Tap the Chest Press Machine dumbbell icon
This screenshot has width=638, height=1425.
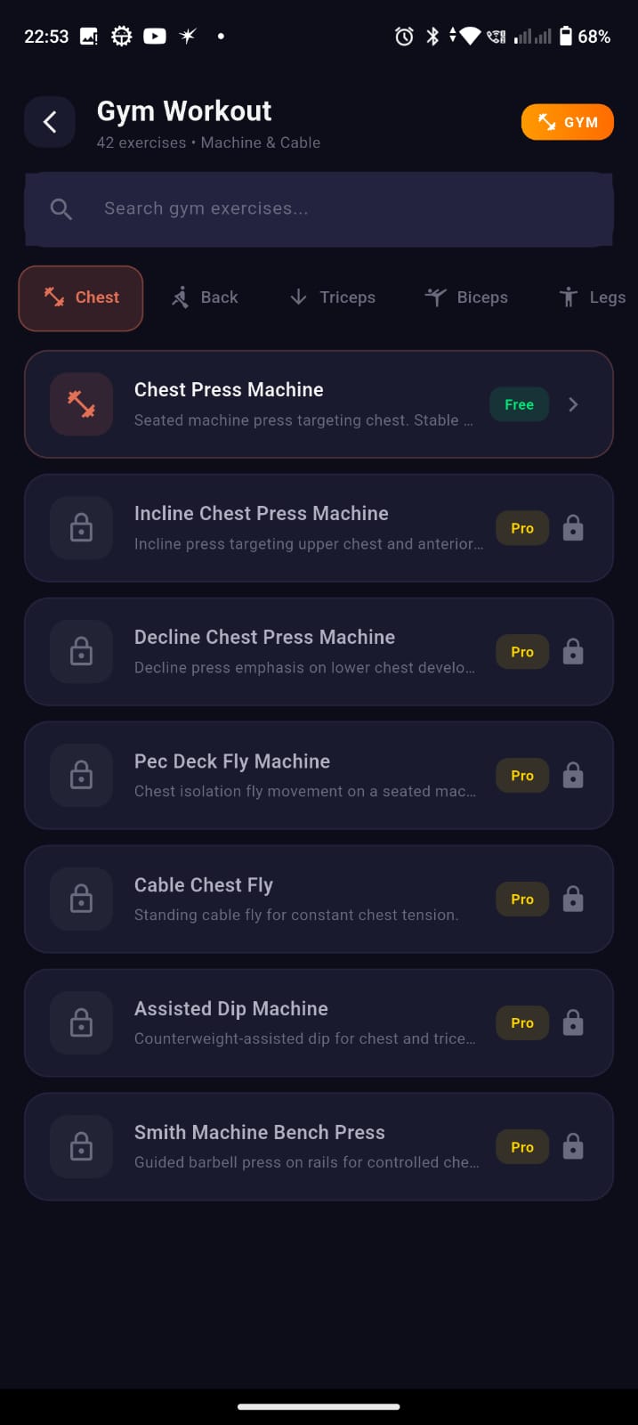tap(81, 404)
